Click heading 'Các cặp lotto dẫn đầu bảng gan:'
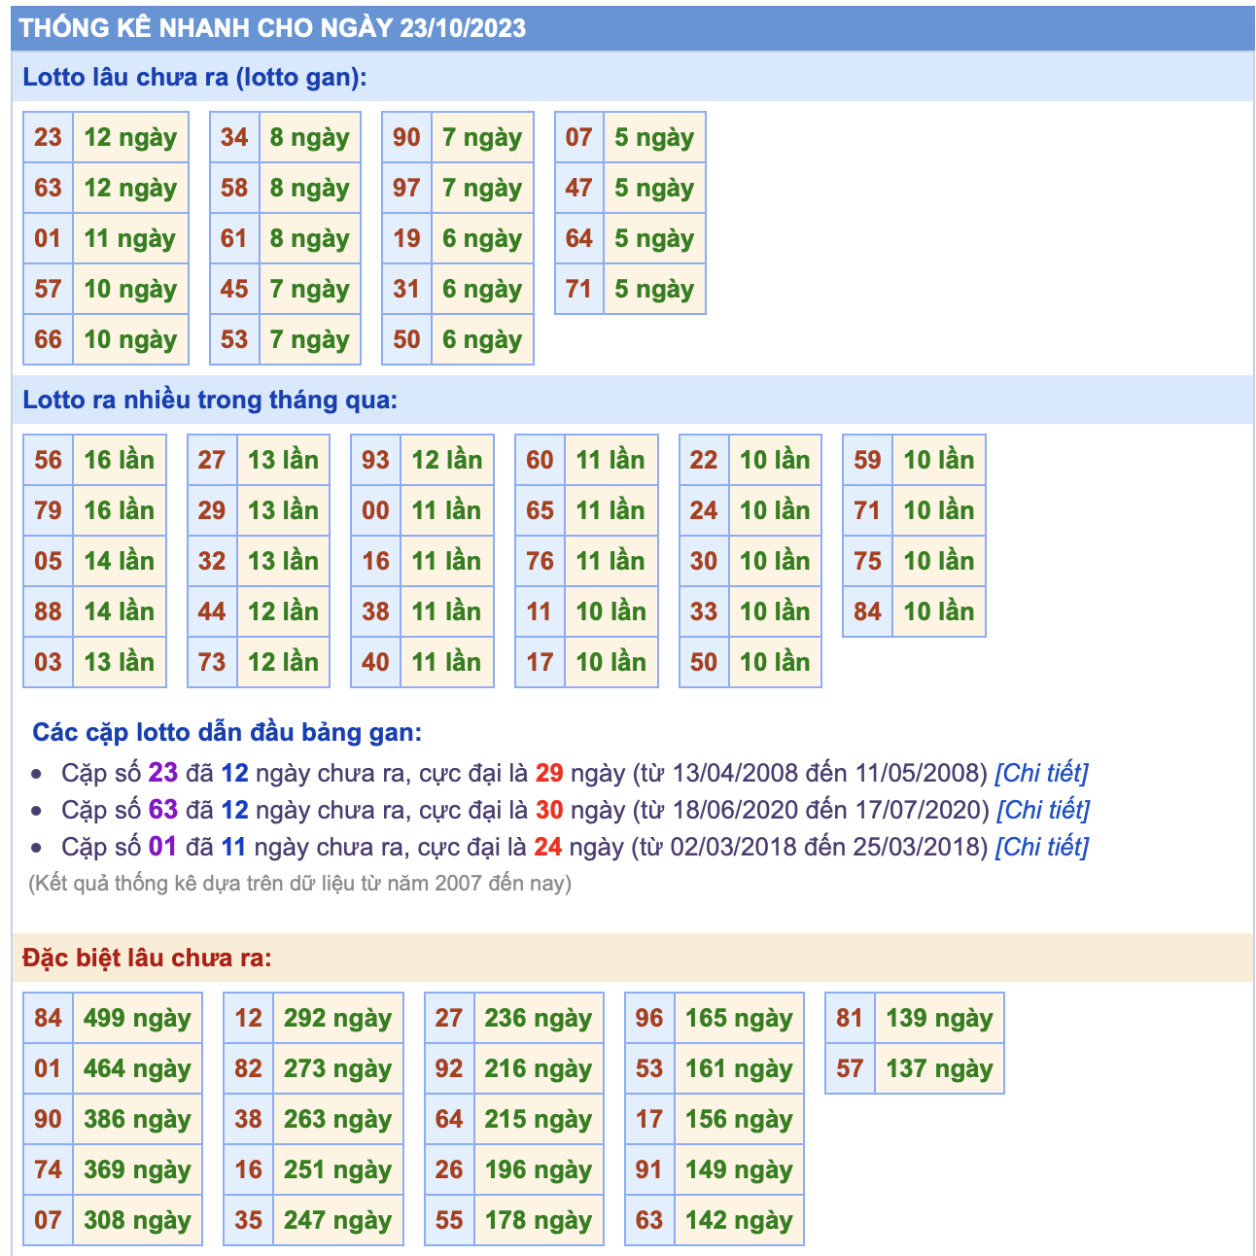The height and width of the screenshot is (1256, 1256). [x=227, y=732]
